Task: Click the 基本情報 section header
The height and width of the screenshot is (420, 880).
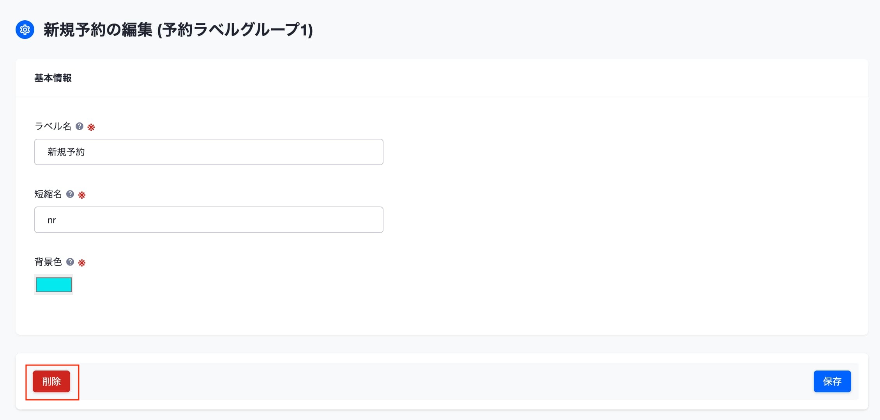Action: pyautogui.click(x=53, y=78)
